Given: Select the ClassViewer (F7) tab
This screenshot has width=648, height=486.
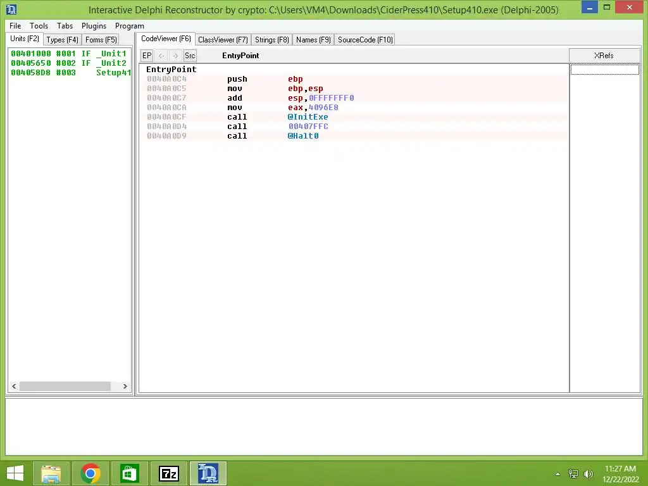Looking at the screenshot, I should [x=223, y=40].
